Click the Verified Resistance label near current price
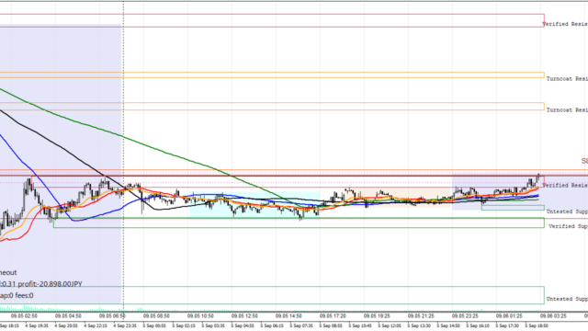The image size is (588, 331). tap(565, 186)
